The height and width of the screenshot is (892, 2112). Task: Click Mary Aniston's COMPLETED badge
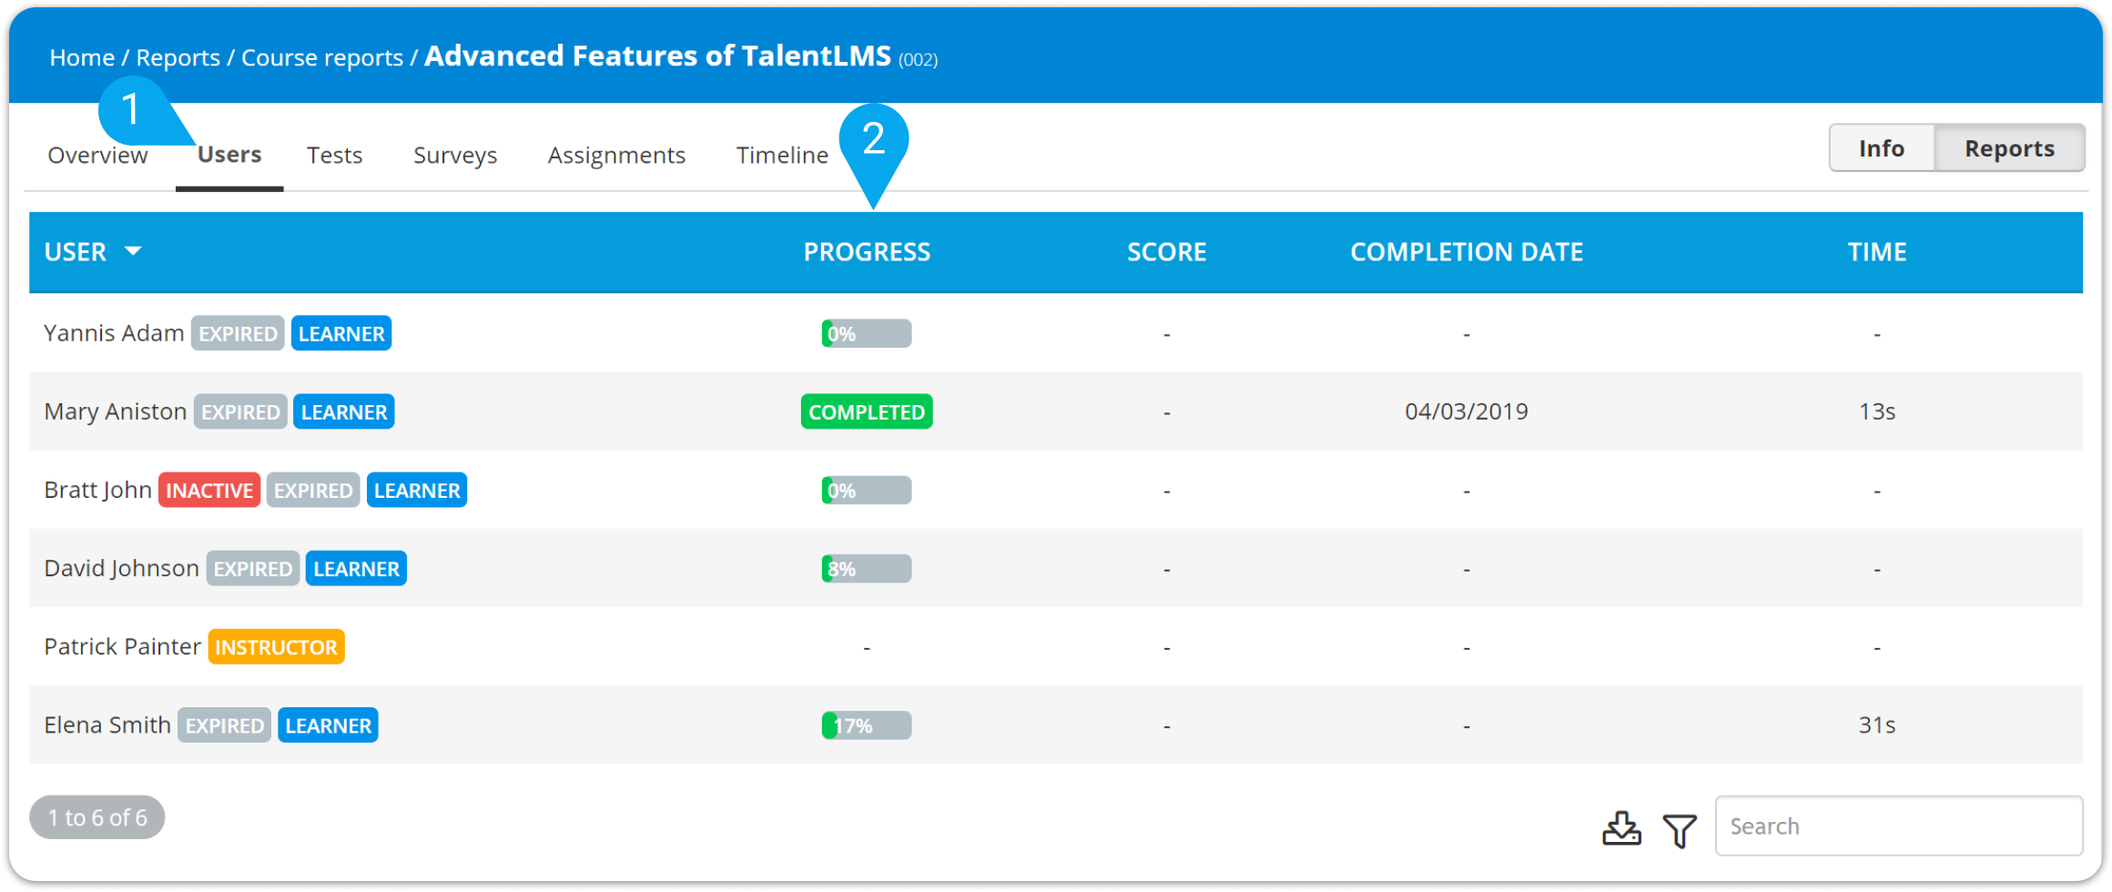[x=867, y=412]
